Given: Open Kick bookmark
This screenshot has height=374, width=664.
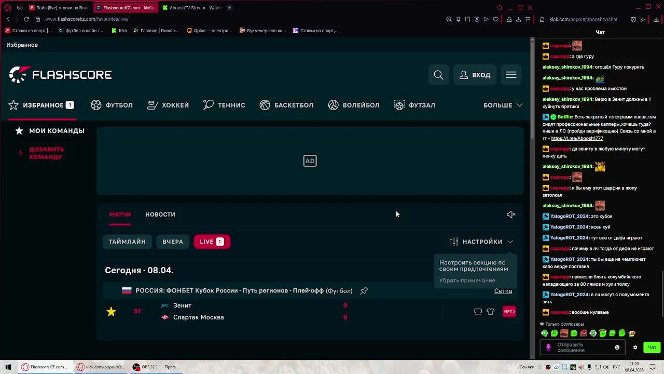Looking at the screenshot, I should [x=119, y=31].
